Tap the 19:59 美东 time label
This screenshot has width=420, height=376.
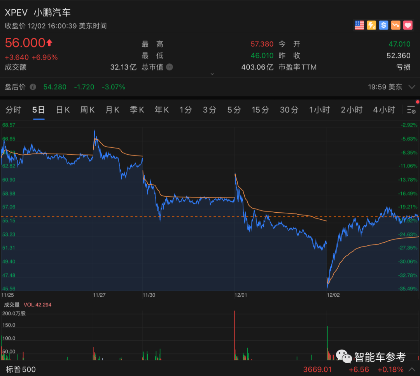[385, 87]
